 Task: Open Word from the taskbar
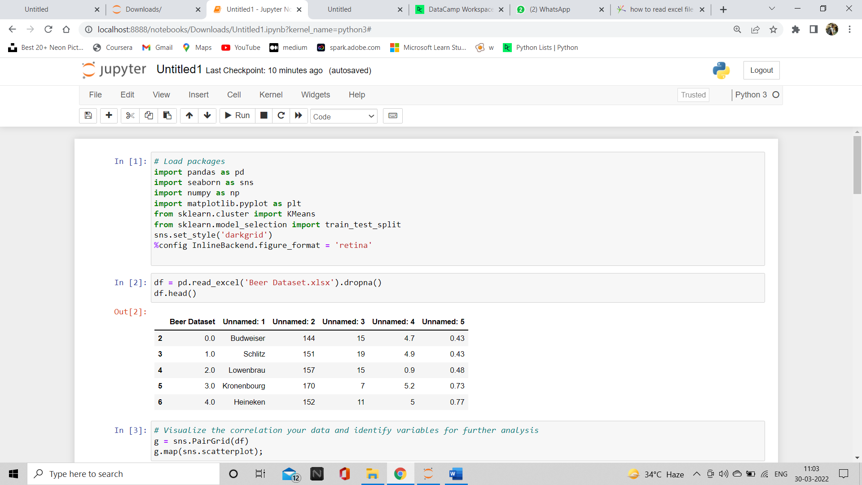pos(456,474)
